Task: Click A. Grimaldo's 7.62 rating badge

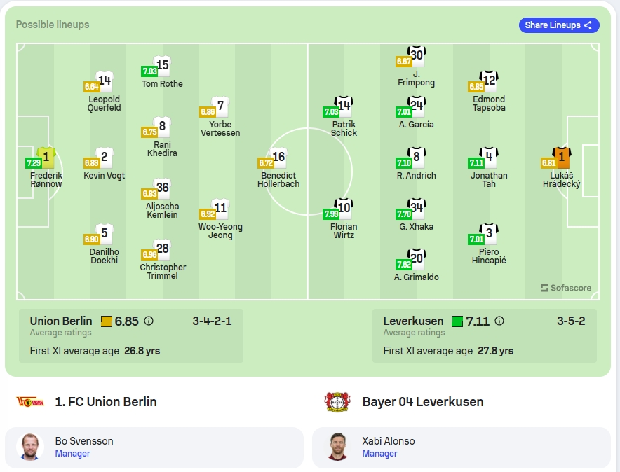Action: click(404, 264)
